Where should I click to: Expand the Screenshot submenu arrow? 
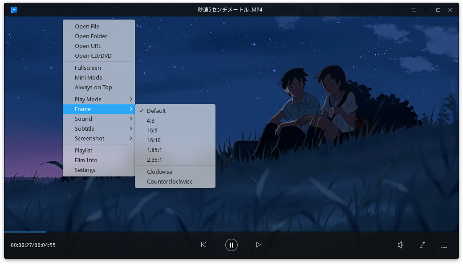[131, 139]
